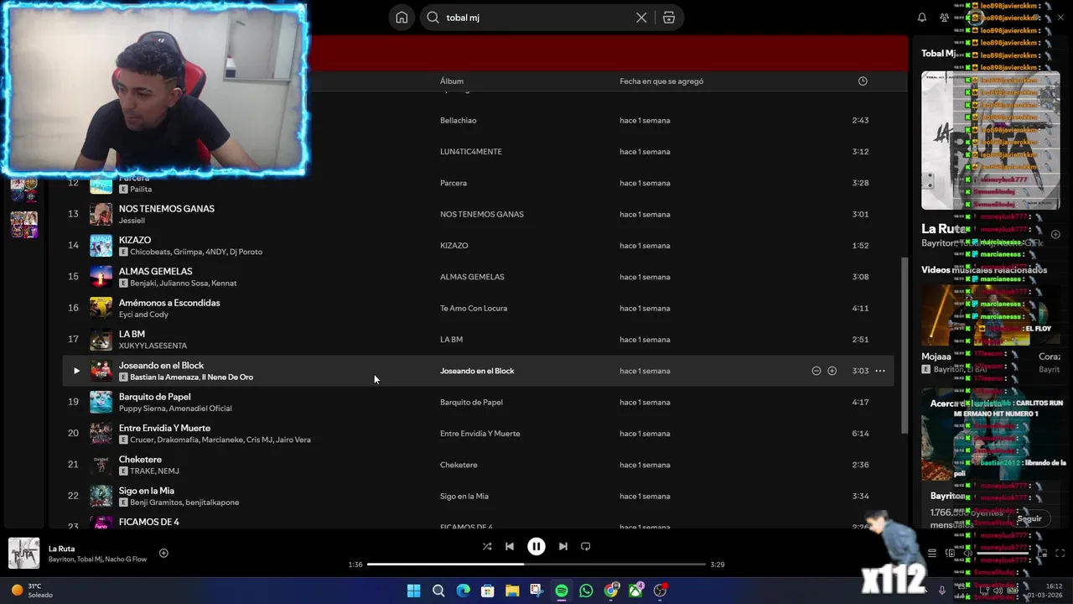Click the main tracklist vertical scrollbar
Viewport: 1073px width, 604px height.
click(x=904, y=344)
